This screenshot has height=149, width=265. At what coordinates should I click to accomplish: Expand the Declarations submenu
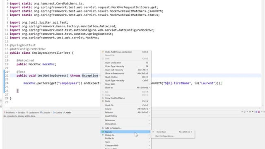(x=126, y=124)
